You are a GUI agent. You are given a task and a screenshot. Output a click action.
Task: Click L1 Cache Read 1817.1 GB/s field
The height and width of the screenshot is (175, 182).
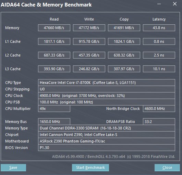(54, 41)
